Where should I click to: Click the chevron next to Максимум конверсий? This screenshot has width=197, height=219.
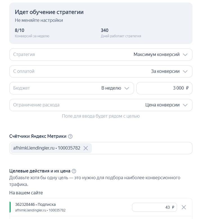pyautogui.click(x=185, y=55)
